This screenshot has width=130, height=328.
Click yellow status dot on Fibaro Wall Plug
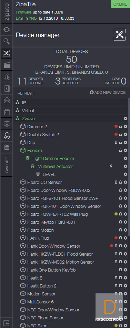(x=116, y=214)
